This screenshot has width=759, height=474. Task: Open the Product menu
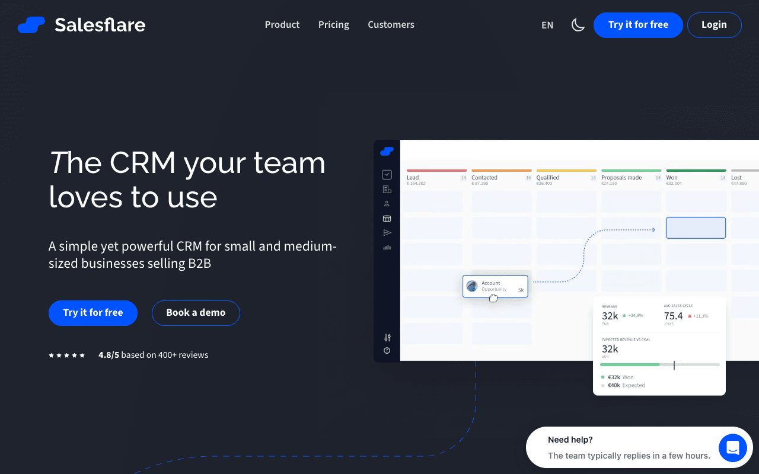[282, 25]
